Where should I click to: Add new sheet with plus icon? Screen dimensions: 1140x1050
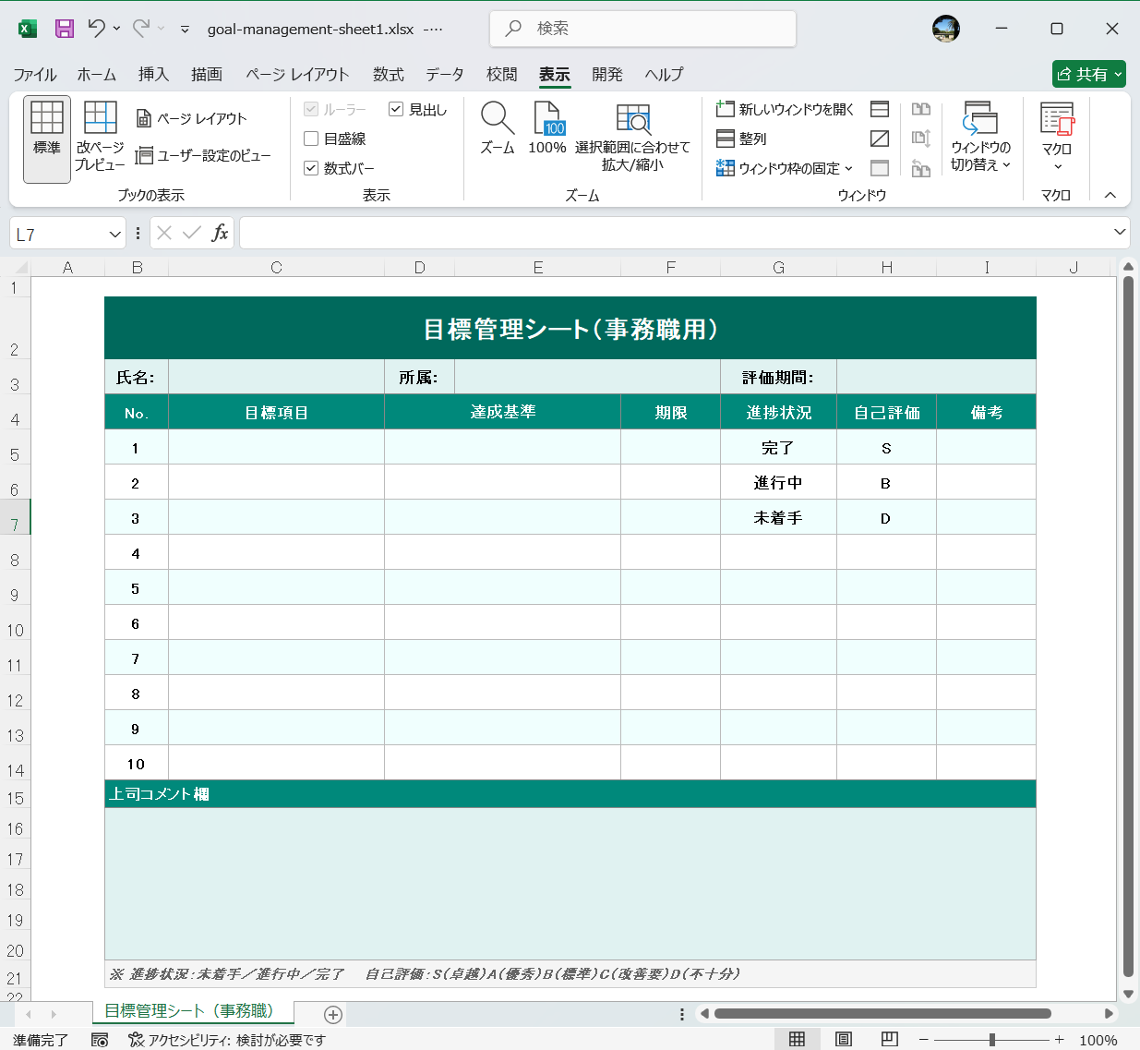click(x=333, y=1014)
